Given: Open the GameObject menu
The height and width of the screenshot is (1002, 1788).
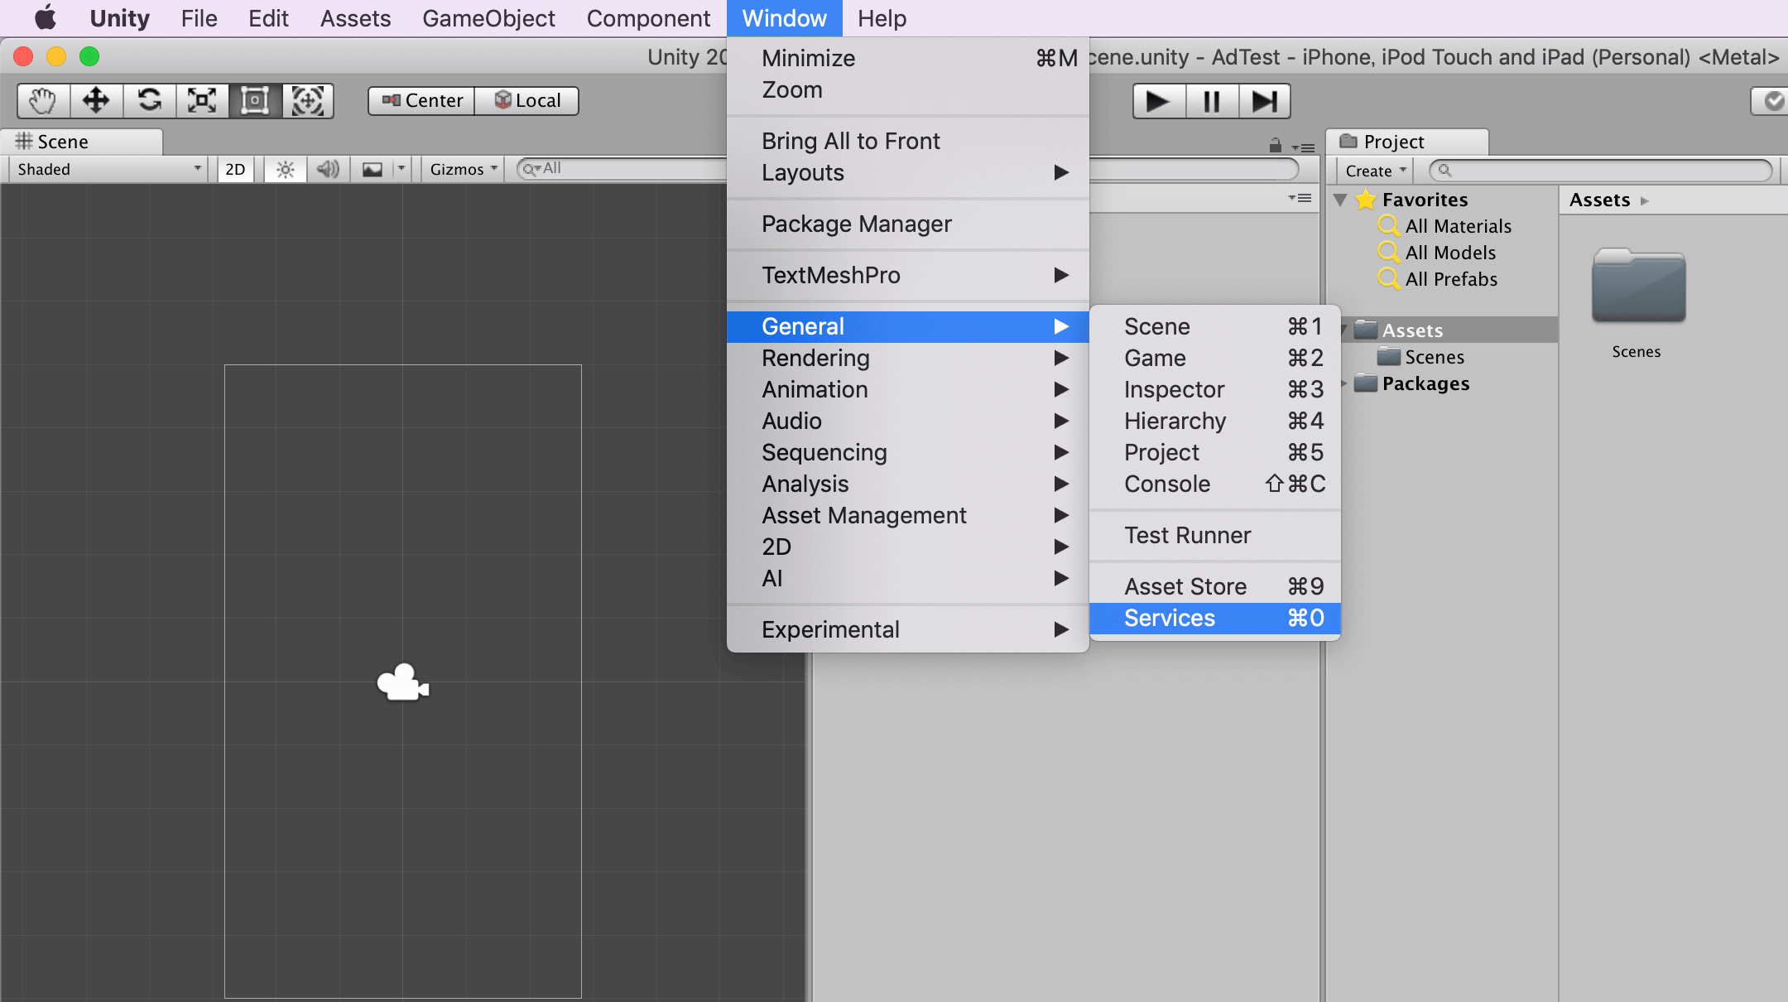Looking at the screenshot, I should point(488,18).
